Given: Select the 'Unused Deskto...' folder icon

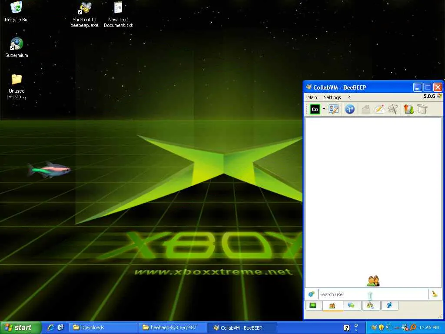Looking at the screenshot, I should [x=17, y=87].
